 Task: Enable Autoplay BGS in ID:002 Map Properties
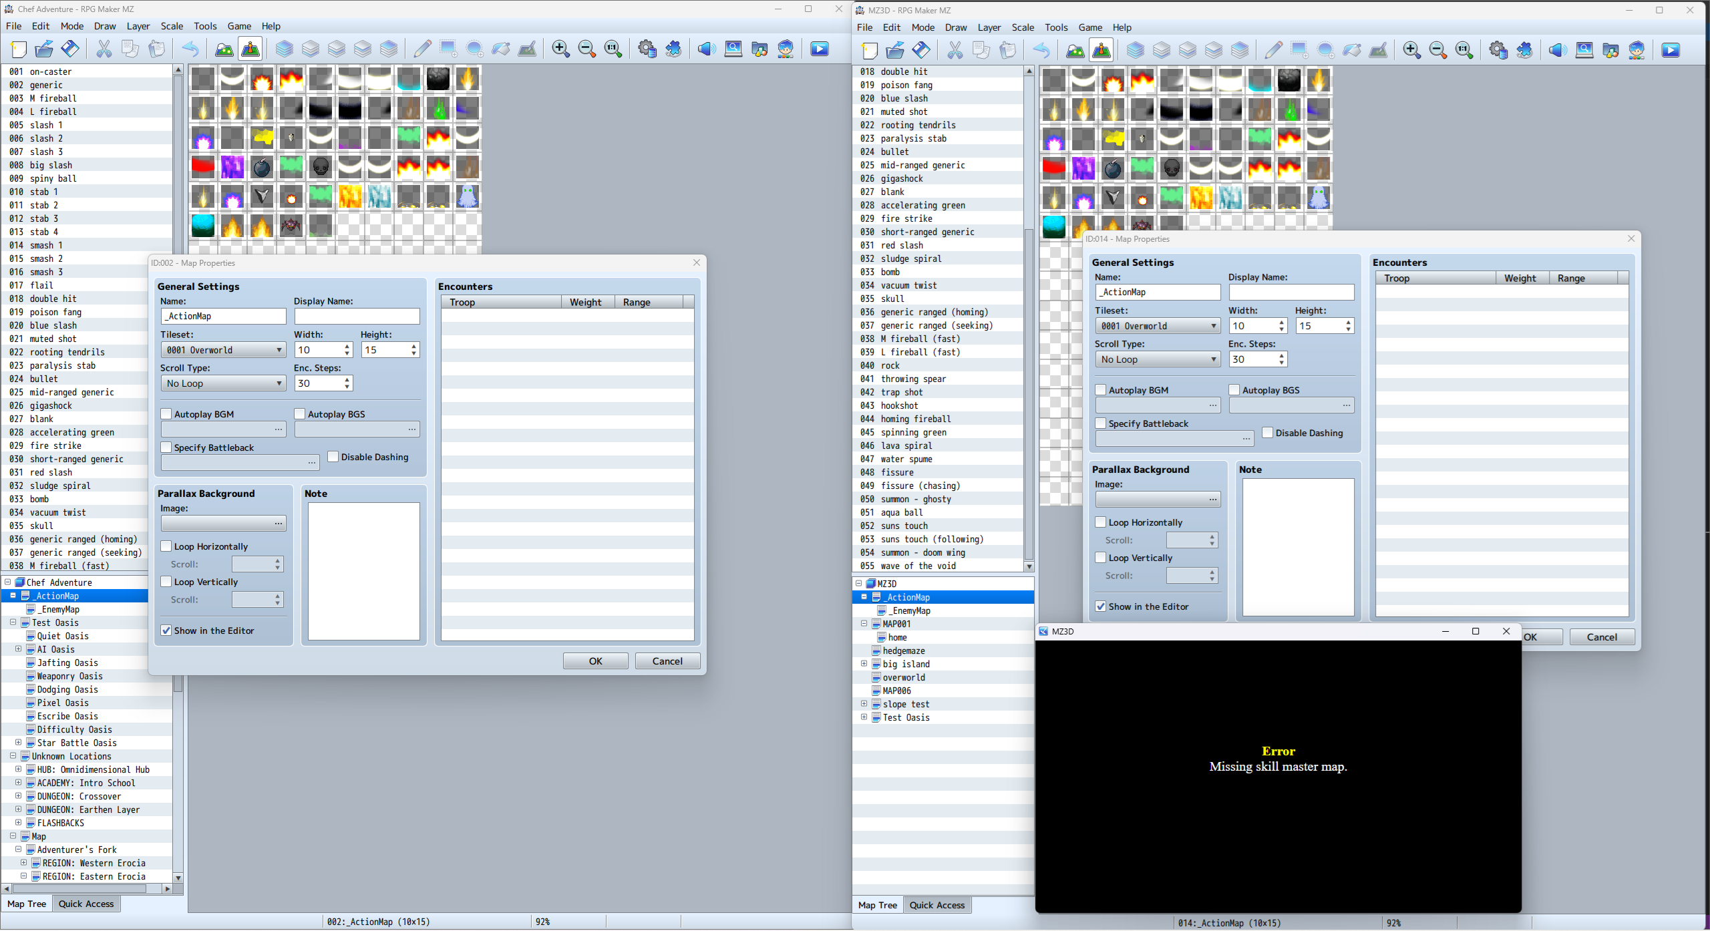coord(300,414)
